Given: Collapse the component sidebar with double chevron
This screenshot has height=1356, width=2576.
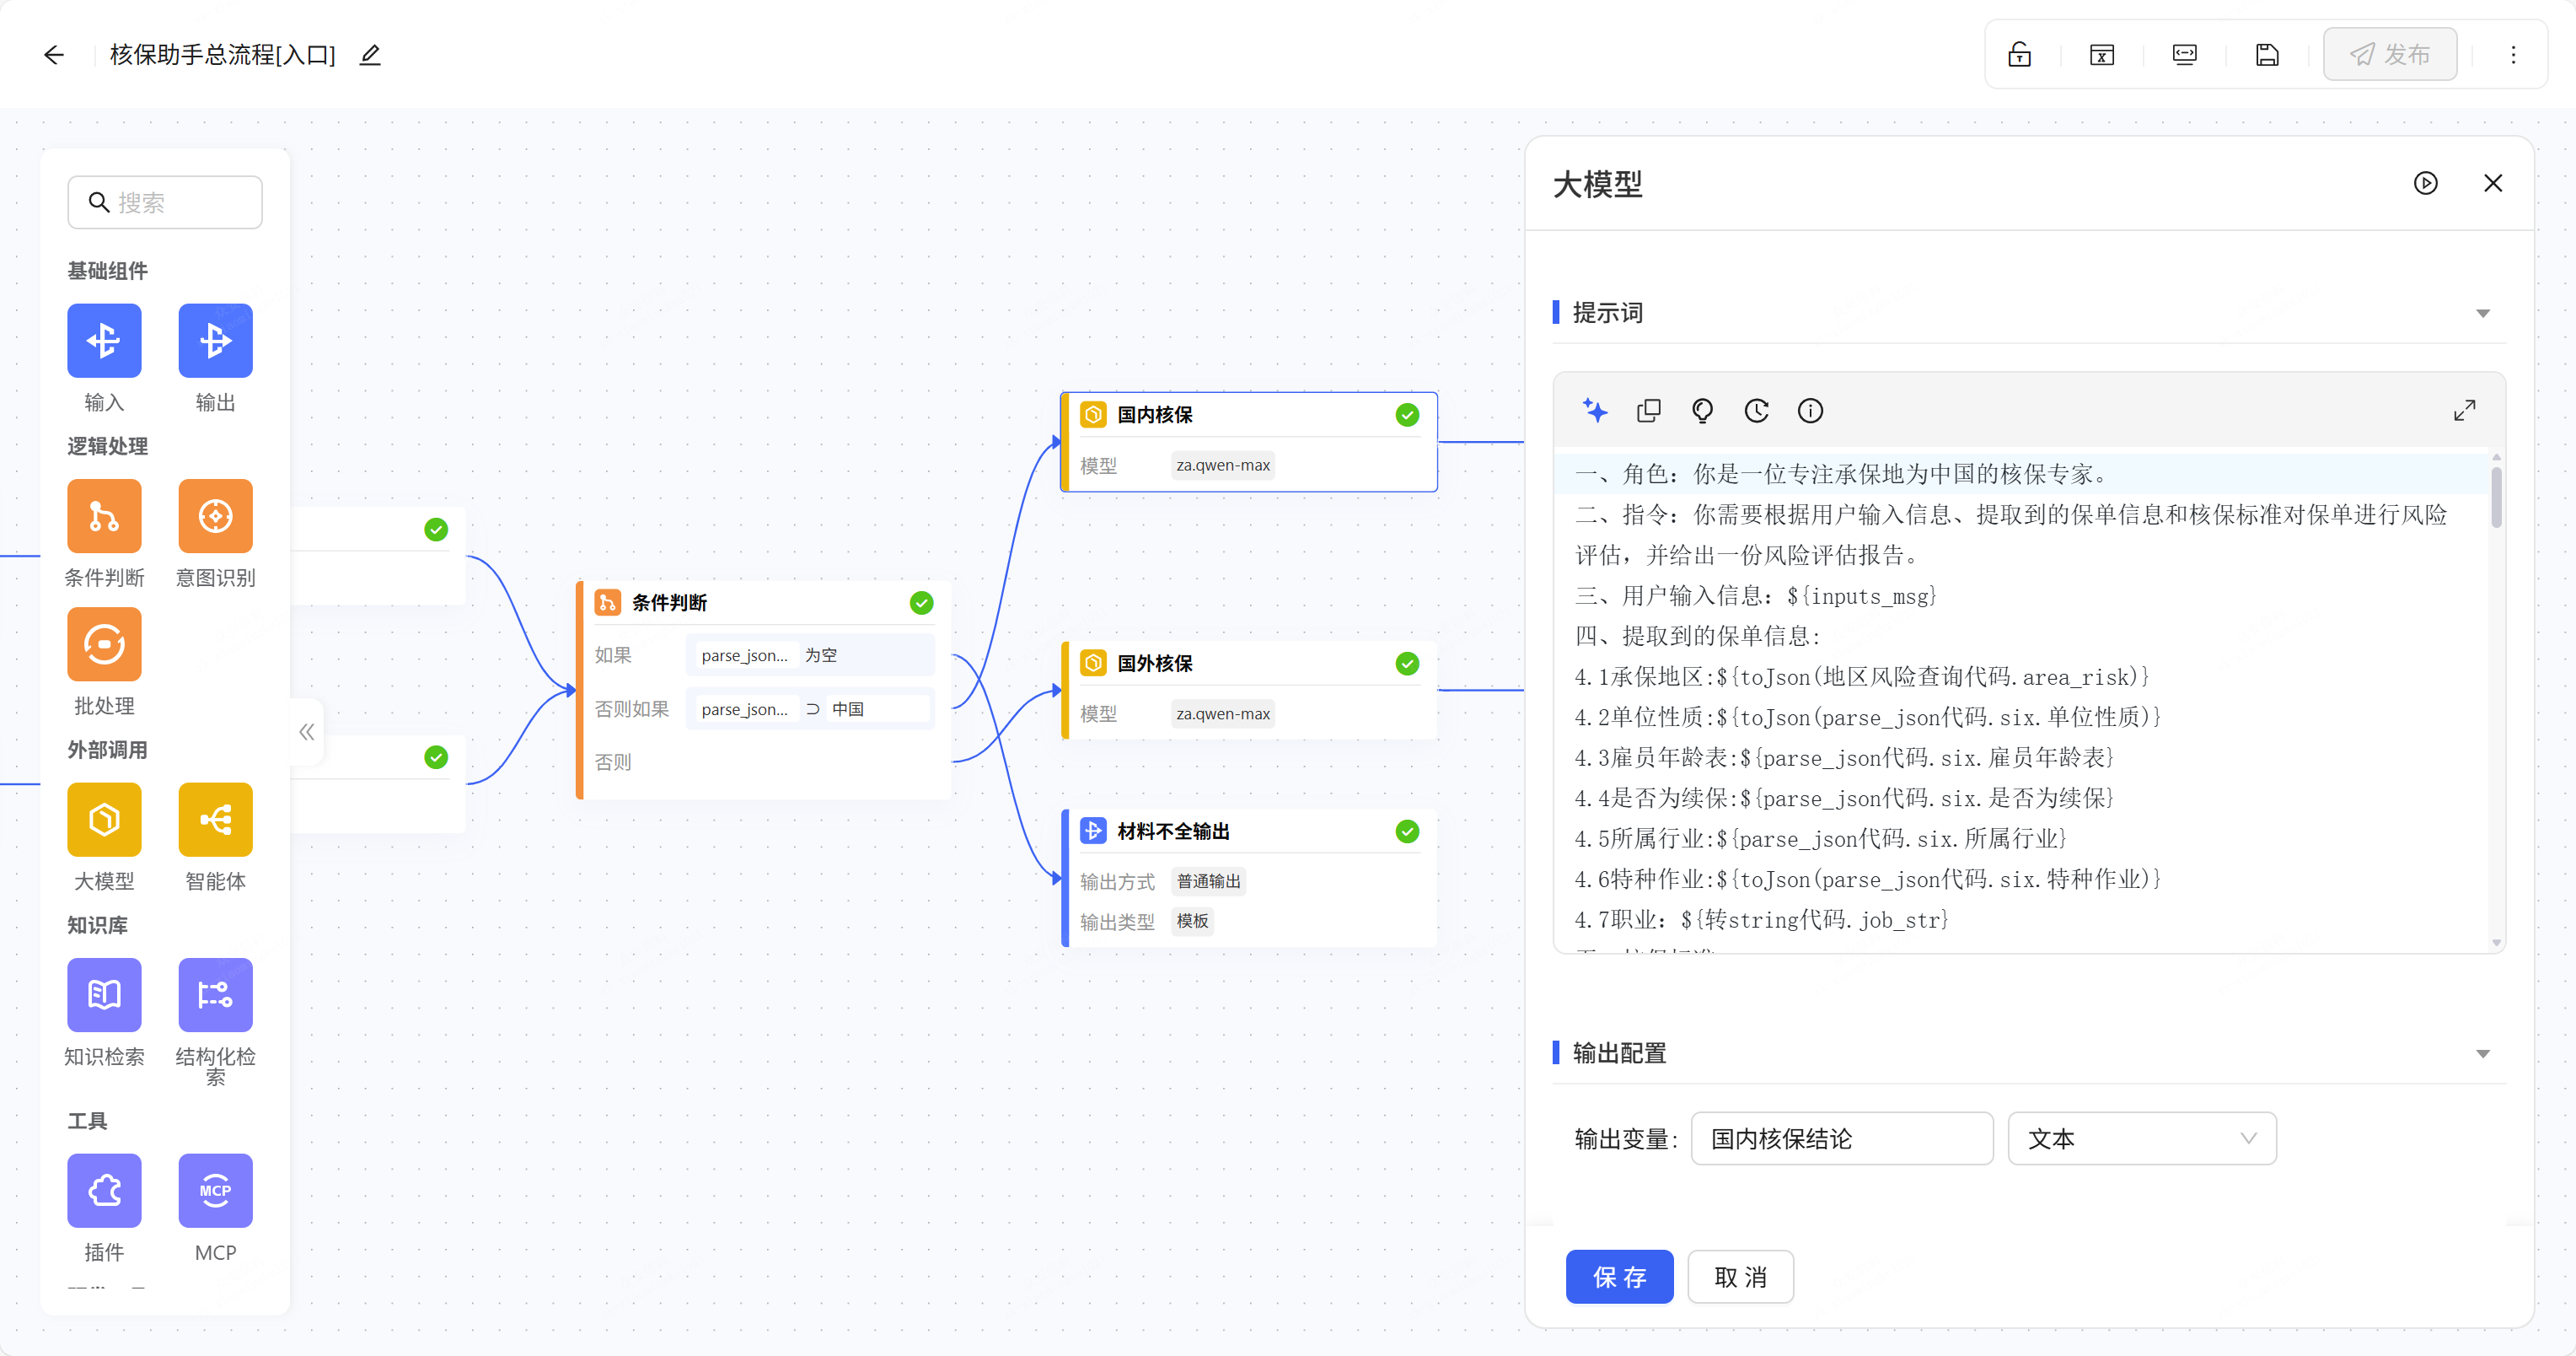Looking at the screenshot, I should coord(307,731).
